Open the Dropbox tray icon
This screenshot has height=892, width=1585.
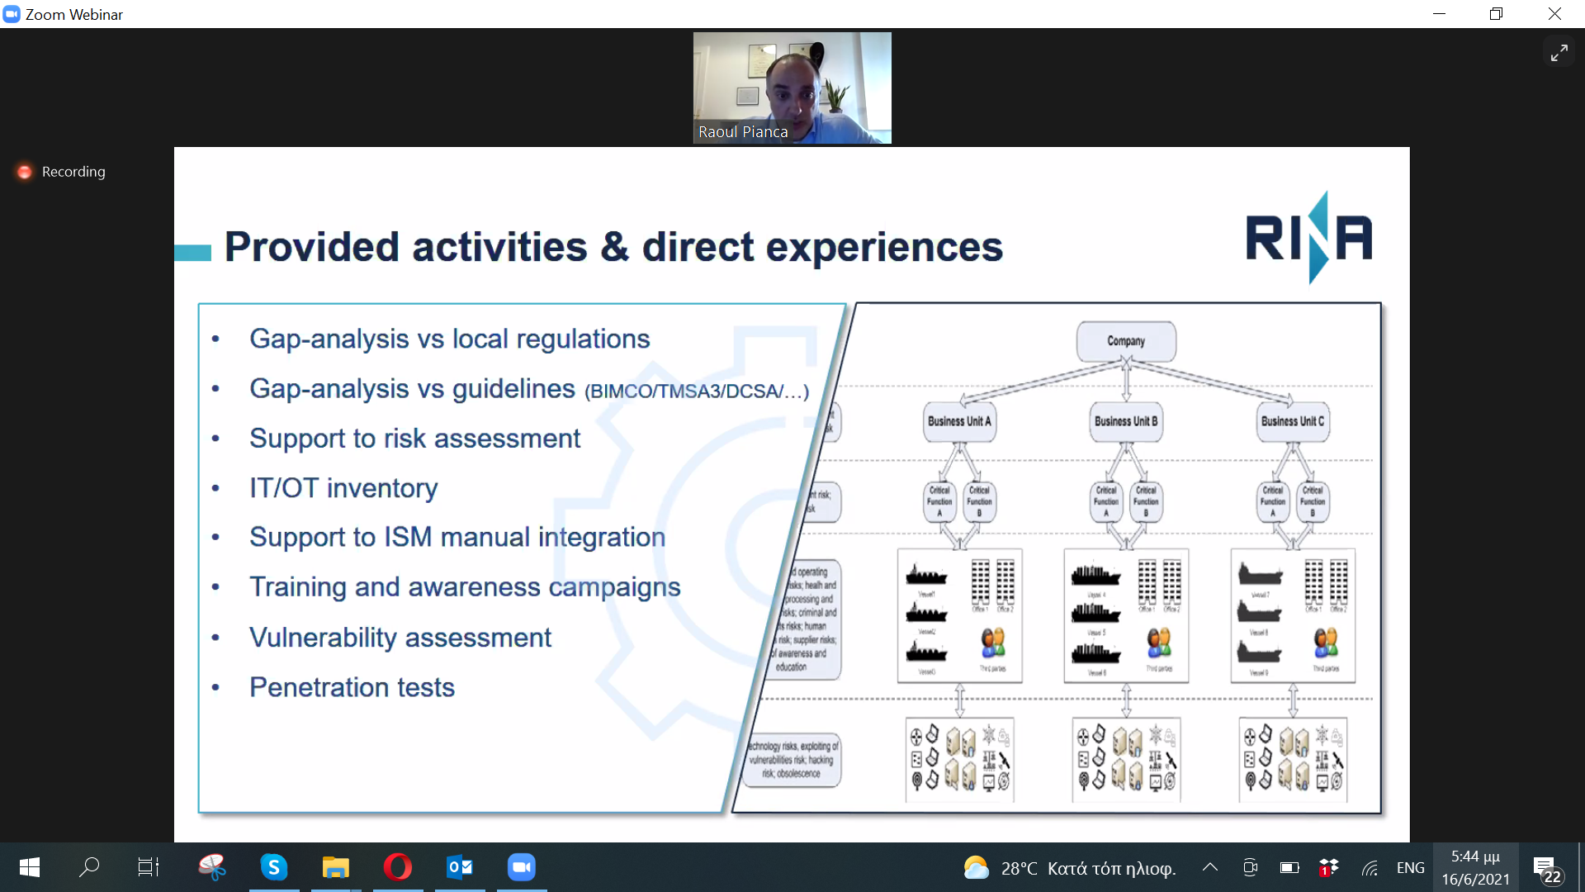1328,867
